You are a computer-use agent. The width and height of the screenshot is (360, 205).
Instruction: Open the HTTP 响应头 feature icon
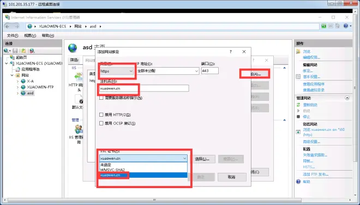point(79,77)
